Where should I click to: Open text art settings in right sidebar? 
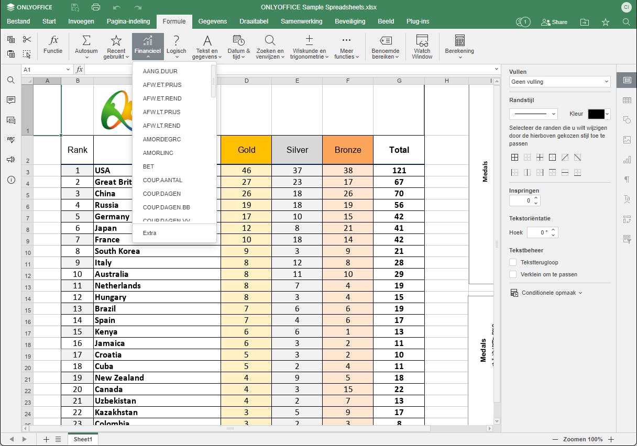(x=627, y=199)
